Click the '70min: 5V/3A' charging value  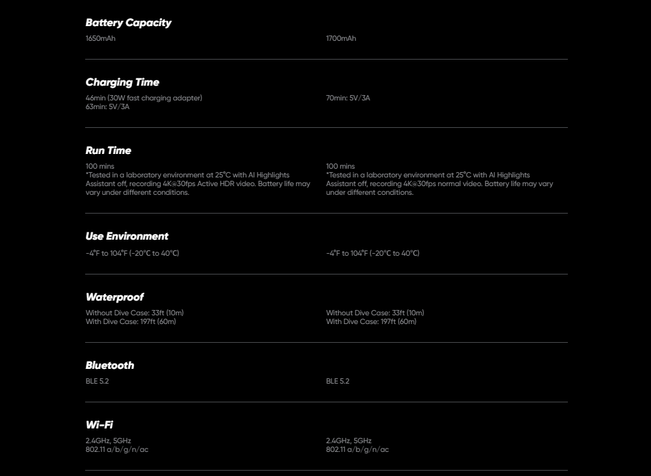[348, 98]
